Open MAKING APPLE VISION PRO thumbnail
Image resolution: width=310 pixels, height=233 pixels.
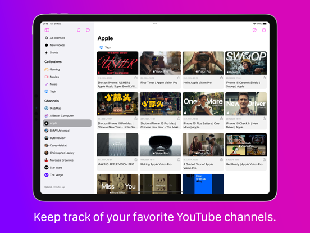117,145
